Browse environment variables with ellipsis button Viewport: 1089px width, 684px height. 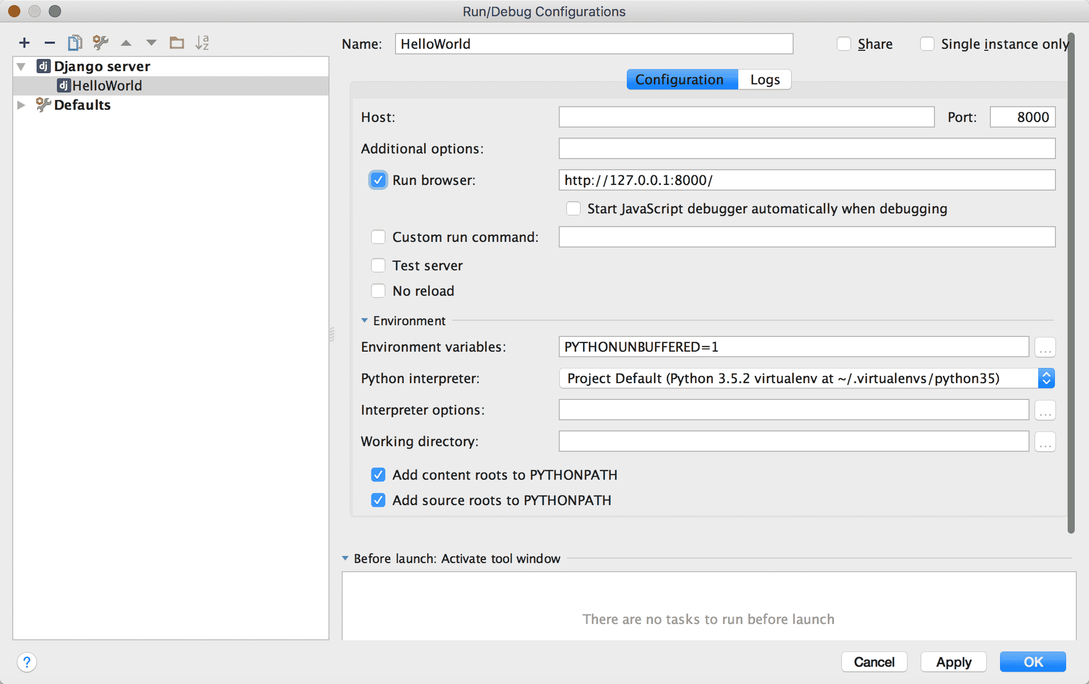[1045, 347]
